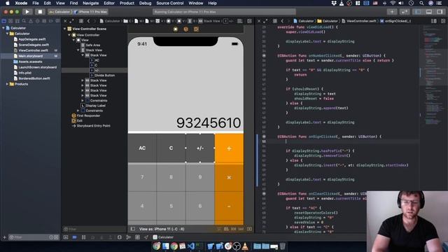Image resolution: width=448 pixels, height=252 pixels.
Task: Run the app with the Play button
Action: 27,12
